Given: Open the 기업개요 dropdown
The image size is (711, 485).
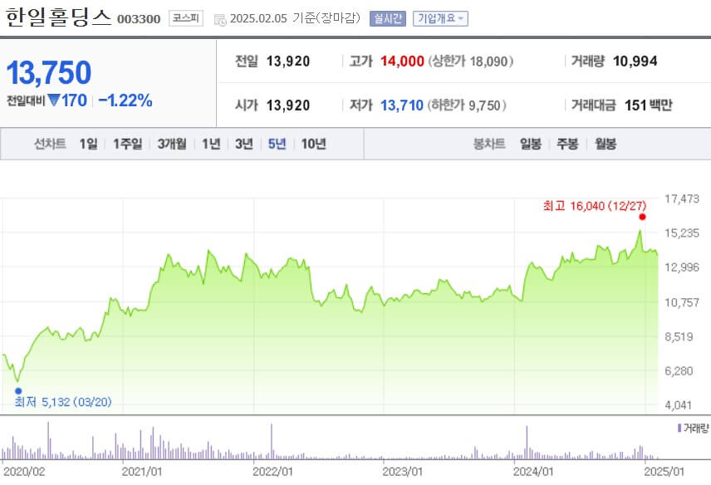Looking at the screenshot, I should pyautogui.click(x=440, y=18).
